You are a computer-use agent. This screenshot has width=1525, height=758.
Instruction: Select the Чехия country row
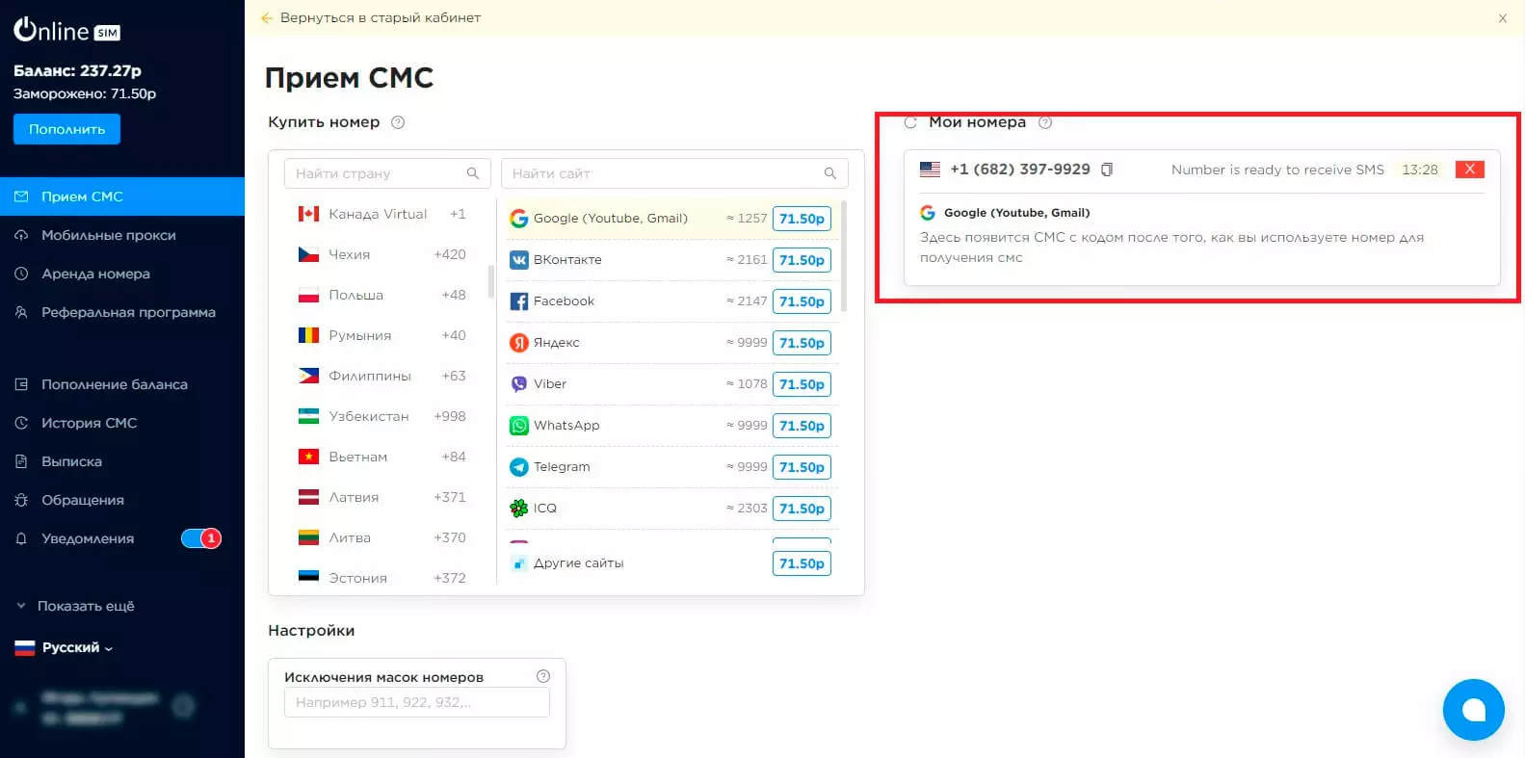click(x=382, y=254)
